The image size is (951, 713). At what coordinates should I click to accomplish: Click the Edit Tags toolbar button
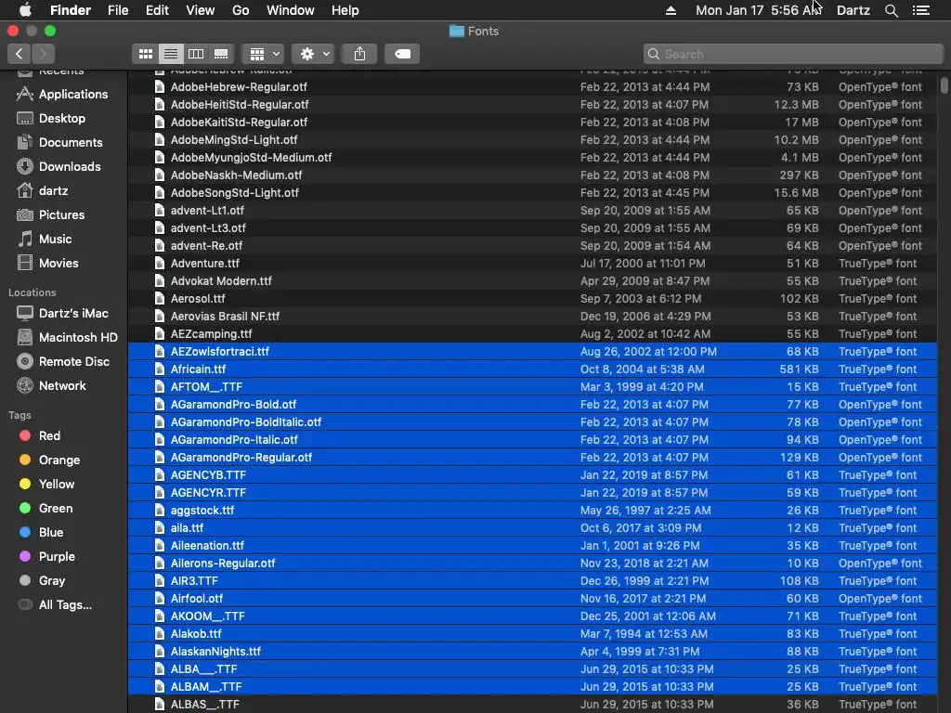[x=402, y=54]
